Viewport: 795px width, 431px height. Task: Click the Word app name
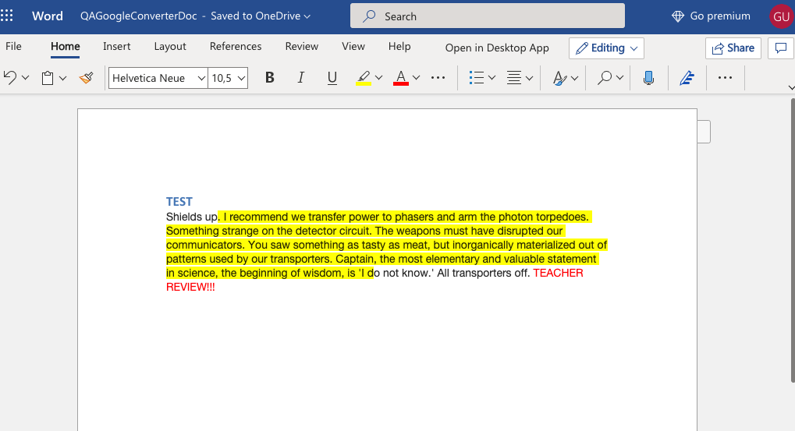tap(48, 16)
